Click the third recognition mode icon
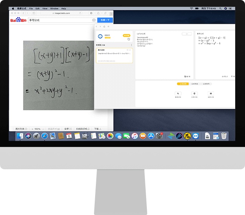 [211, 93]
